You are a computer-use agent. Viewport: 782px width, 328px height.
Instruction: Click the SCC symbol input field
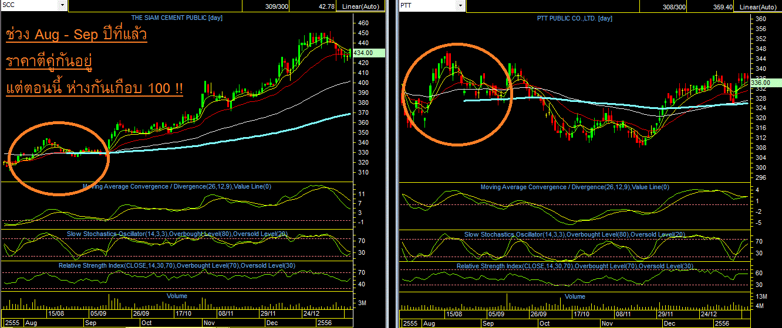pyautogui.click(x=29, y=5)
